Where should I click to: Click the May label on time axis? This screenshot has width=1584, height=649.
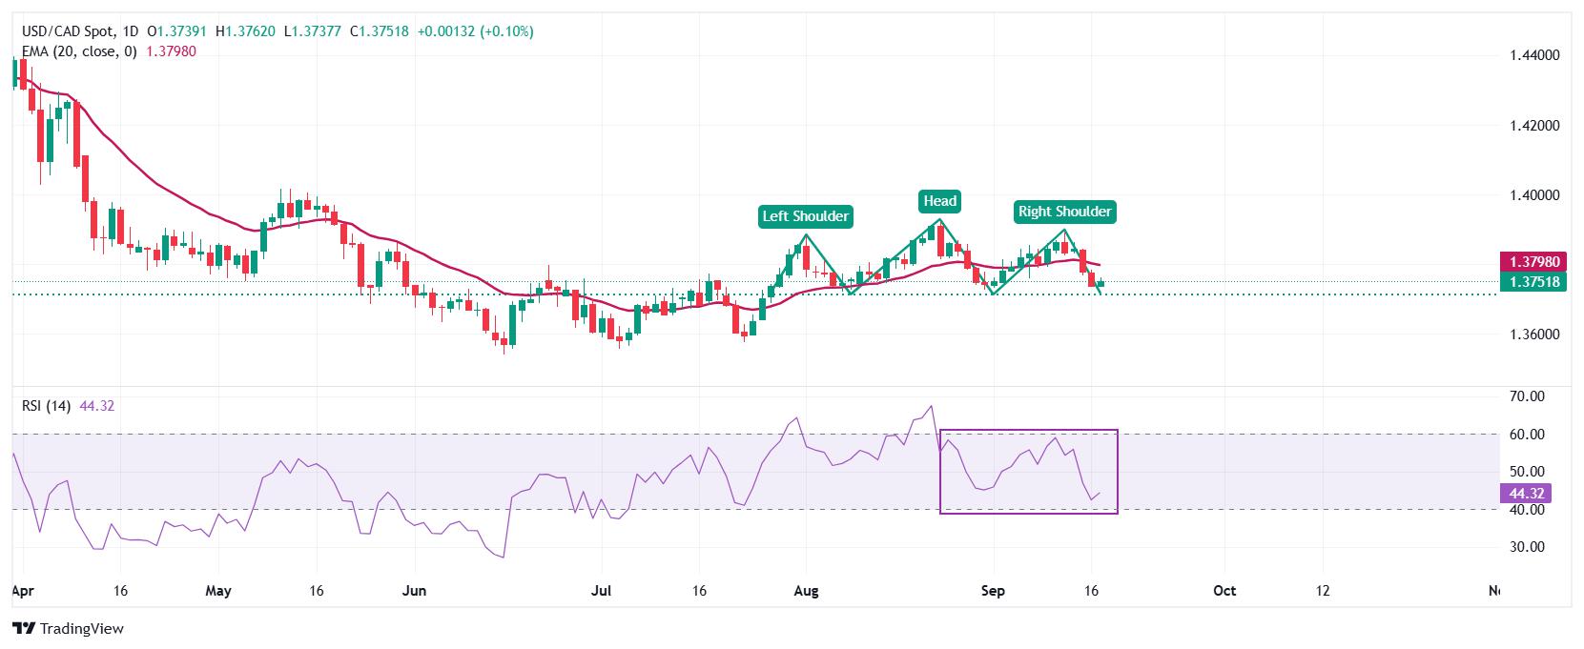click(218, 591)
